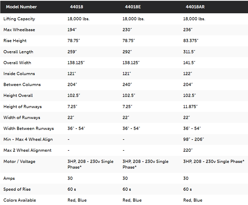The image size is (248, 205).
Task: Click the 220" Max 2 Wheel Alignment value
Action: click(188, 150)
